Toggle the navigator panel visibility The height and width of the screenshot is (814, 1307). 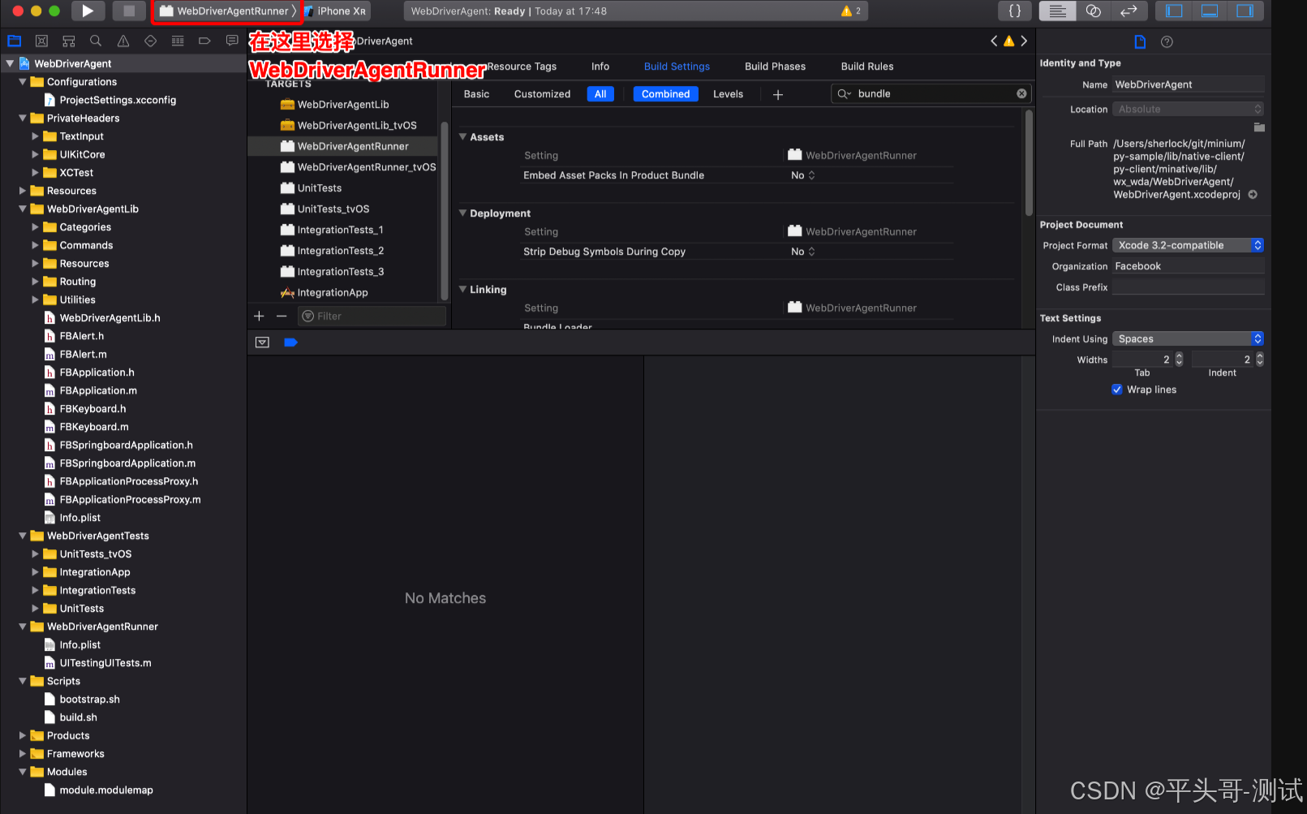click(1174, 11)
